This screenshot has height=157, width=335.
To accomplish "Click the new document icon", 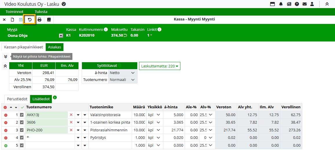I will 12,20.
